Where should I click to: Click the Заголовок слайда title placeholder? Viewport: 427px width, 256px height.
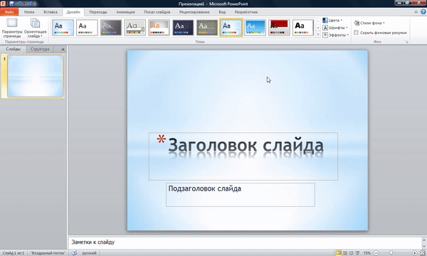(x=243, y=156)
